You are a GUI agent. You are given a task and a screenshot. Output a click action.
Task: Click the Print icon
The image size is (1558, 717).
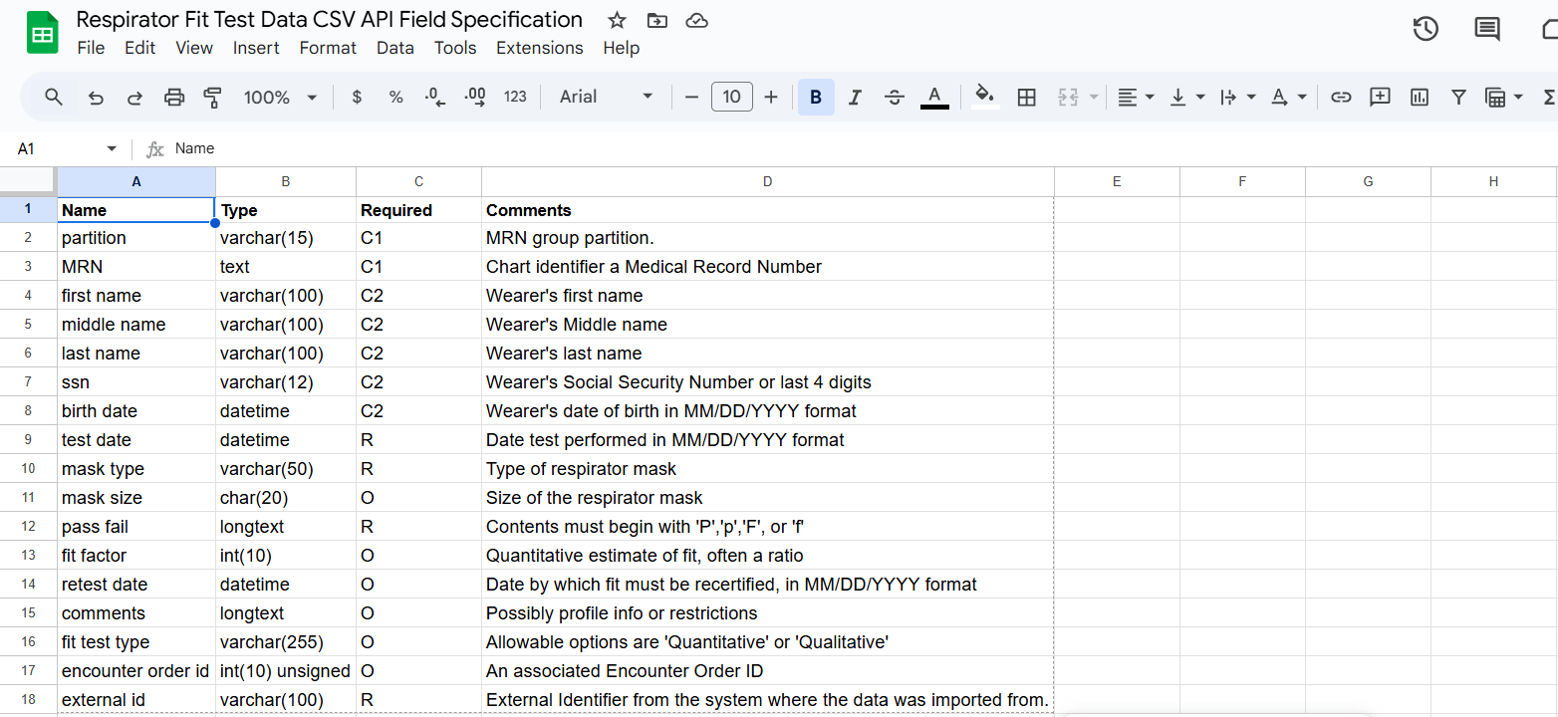pyautogui.click(x=174, y=97)
